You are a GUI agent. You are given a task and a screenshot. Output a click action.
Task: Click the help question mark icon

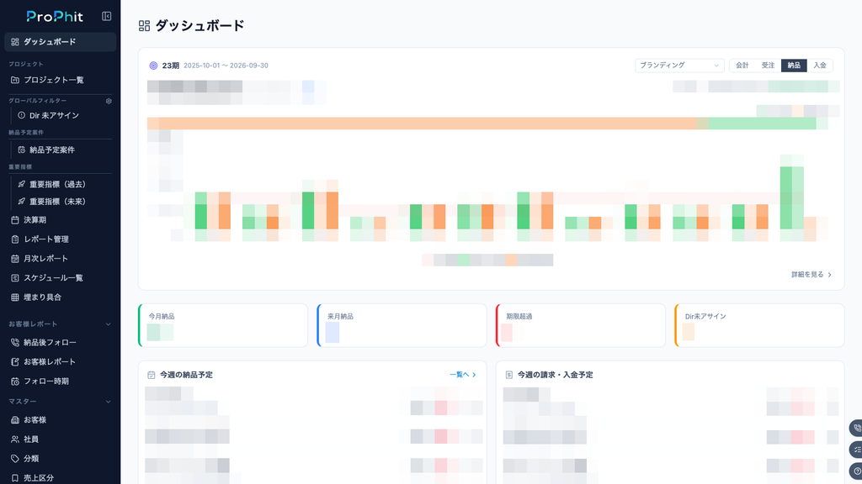(856, 471)
